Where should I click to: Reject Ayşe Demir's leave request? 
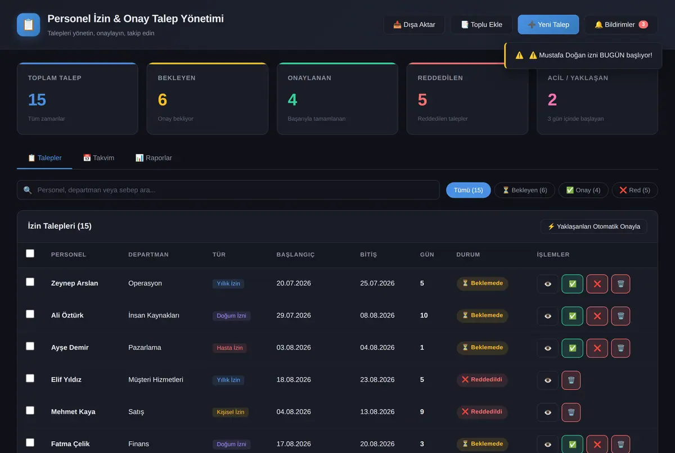tap(597, 348)
